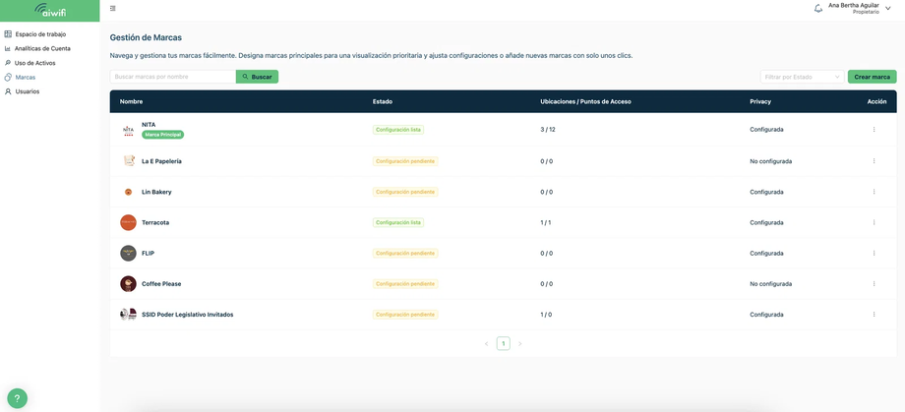Expand the Ana Bertha Aguilar user dropdown
905x412 pixels.
point(888,8)
